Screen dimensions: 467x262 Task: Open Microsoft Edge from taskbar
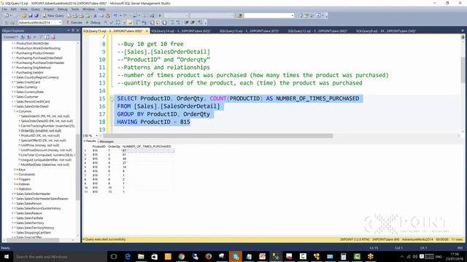point(128,257)
